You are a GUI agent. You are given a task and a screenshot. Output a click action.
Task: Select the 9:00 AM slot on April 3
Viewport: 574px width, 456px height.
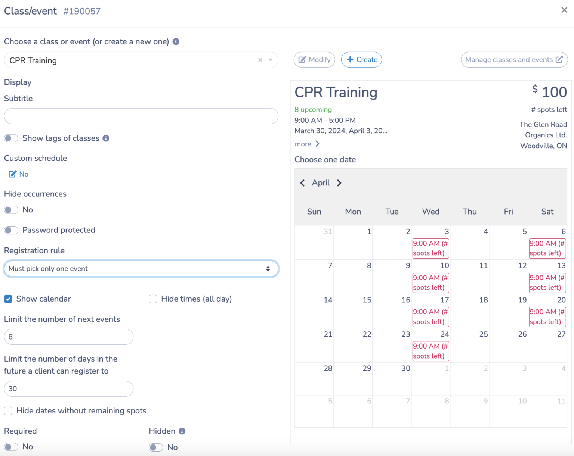430,248
